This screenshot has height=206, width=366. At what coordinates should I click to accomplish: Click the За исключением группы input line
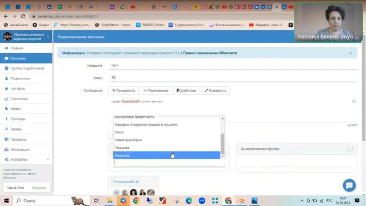click(x=296, y=163)
